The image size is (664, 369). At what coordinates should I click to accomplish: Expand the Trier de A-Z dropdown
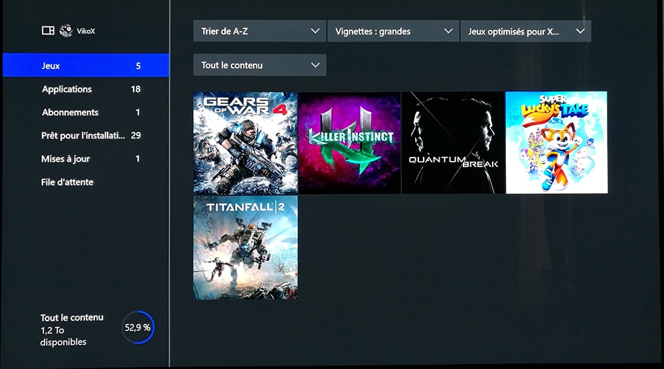pyautogui.click(x=260, y=31)
